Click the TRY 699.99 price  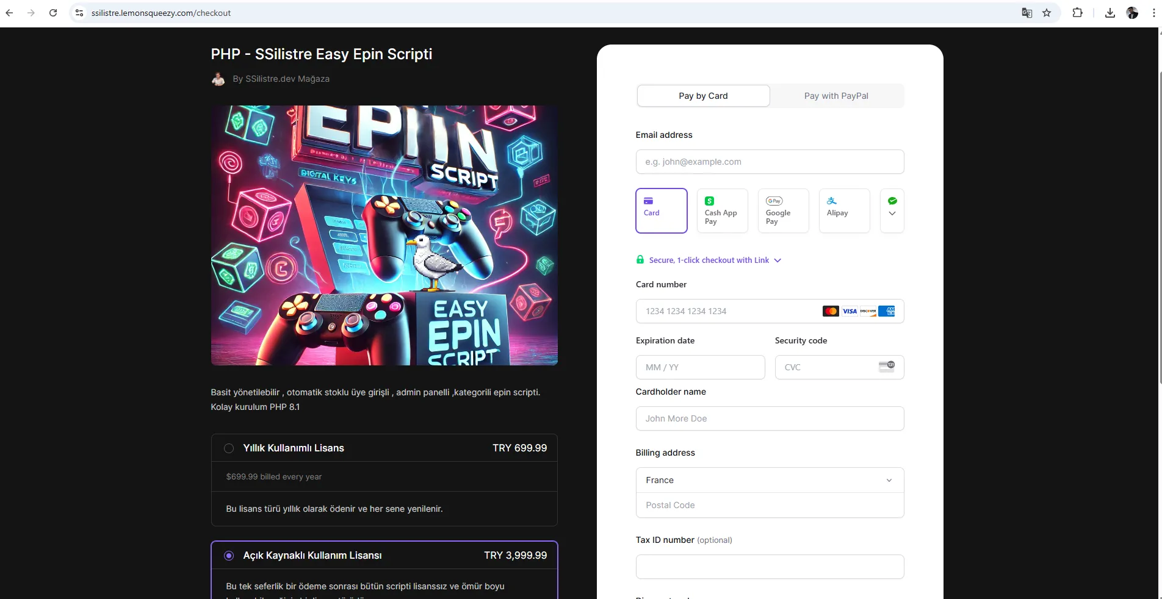point(519,448)
